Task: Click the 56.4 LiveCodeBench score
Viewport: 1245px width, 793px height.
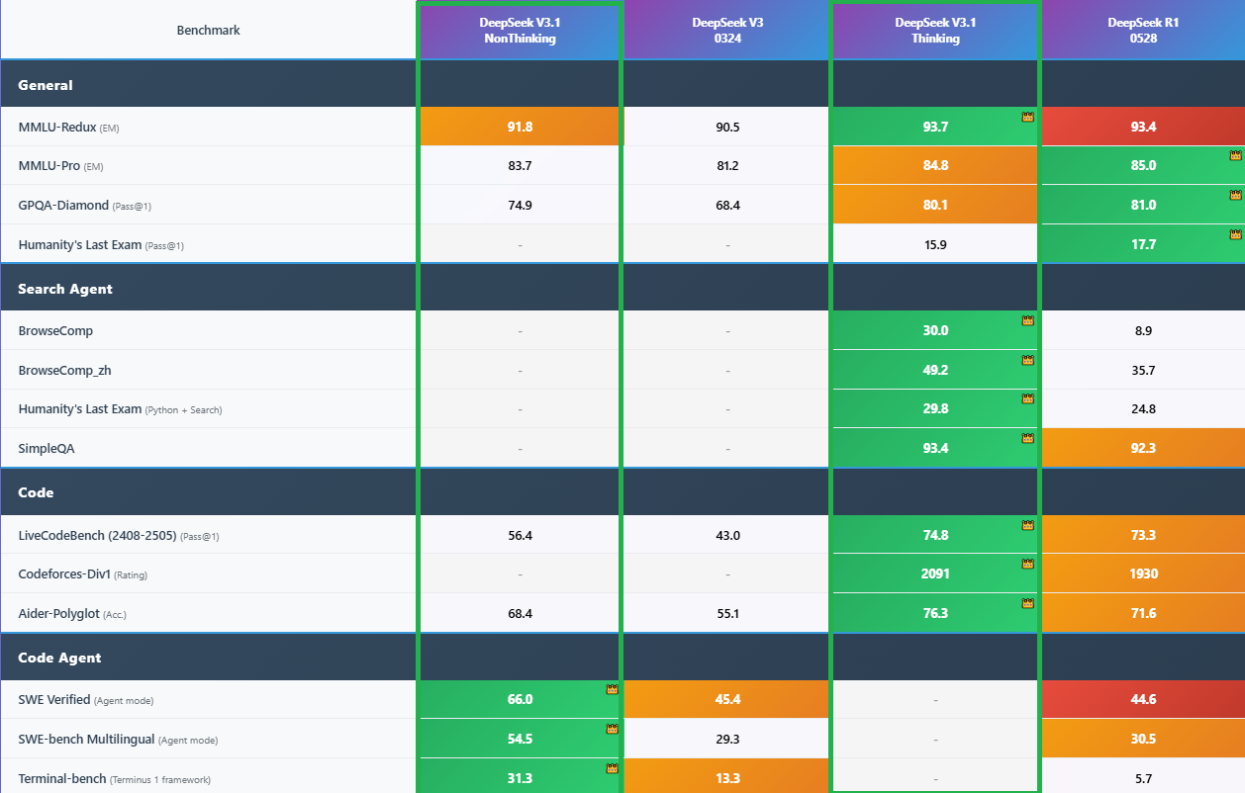Action: click(520, 535)
